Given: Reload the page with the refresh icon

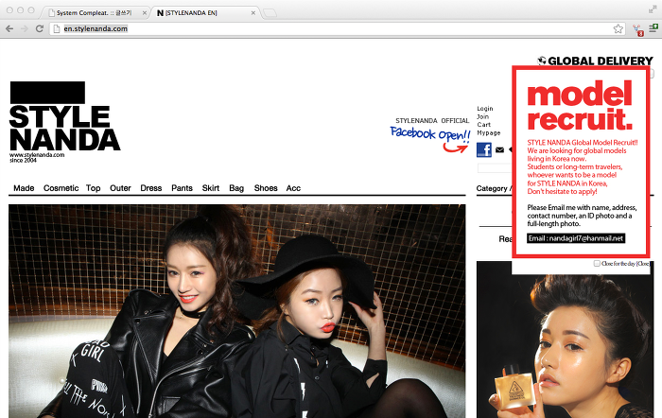Looking at the screenshot, I should (x=40, y=28).
